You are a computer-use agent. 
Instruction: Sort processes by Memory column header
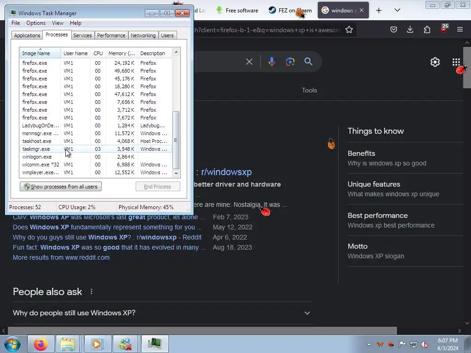coord(121,53)
